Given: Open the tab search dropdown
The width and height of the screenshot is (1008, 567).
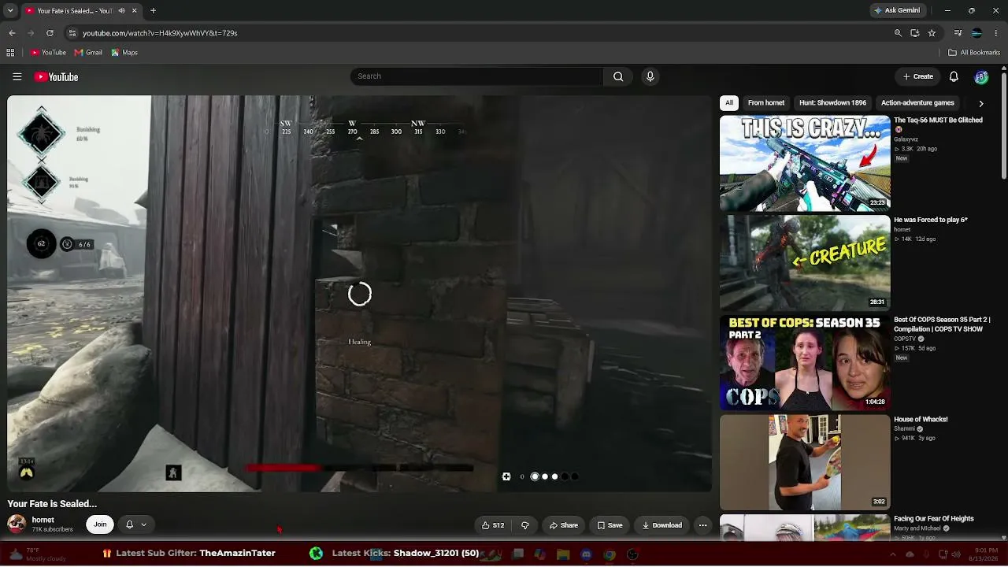Looking at the screenshot, I should [x=10, y=11].
